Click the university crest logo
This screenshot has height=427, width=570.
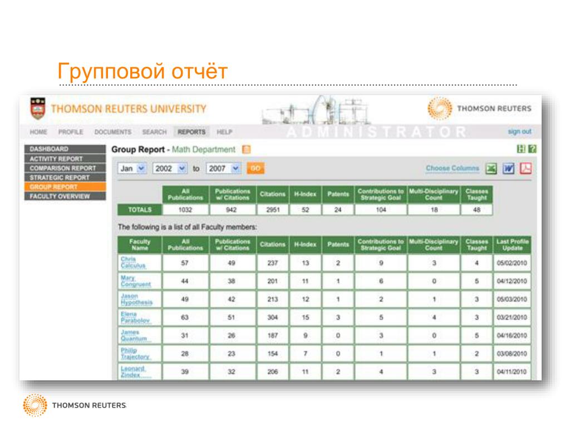[38, 108]
